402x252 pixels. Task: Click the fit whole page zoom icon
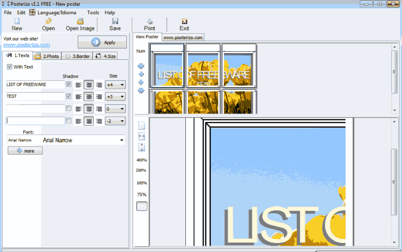[x=142, y=126]
